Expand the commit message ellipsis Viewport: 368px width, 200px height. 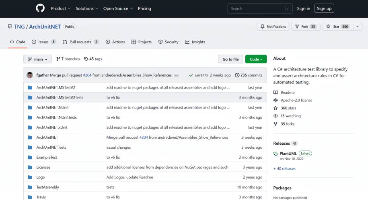[176, 75]
